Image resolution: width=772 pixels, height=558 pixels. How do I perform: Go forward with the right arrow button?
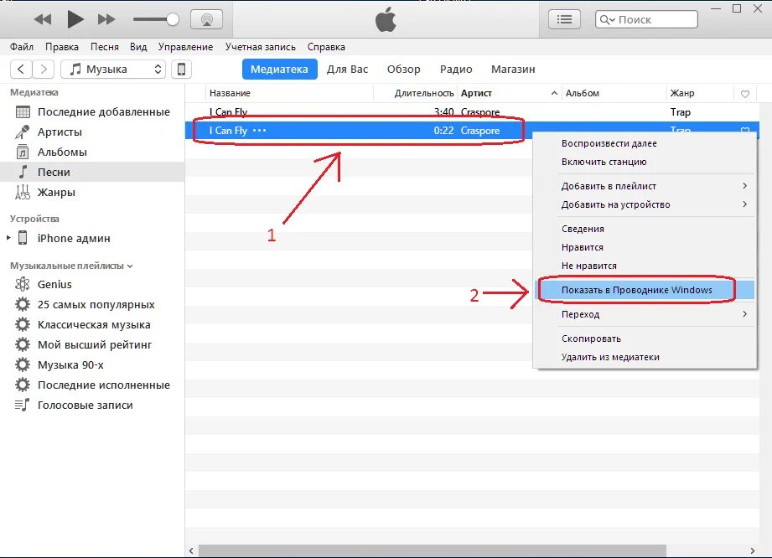point(44,69)
